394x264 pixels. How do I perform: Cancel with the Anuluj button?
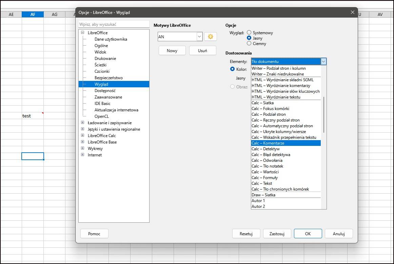(339, 234)
